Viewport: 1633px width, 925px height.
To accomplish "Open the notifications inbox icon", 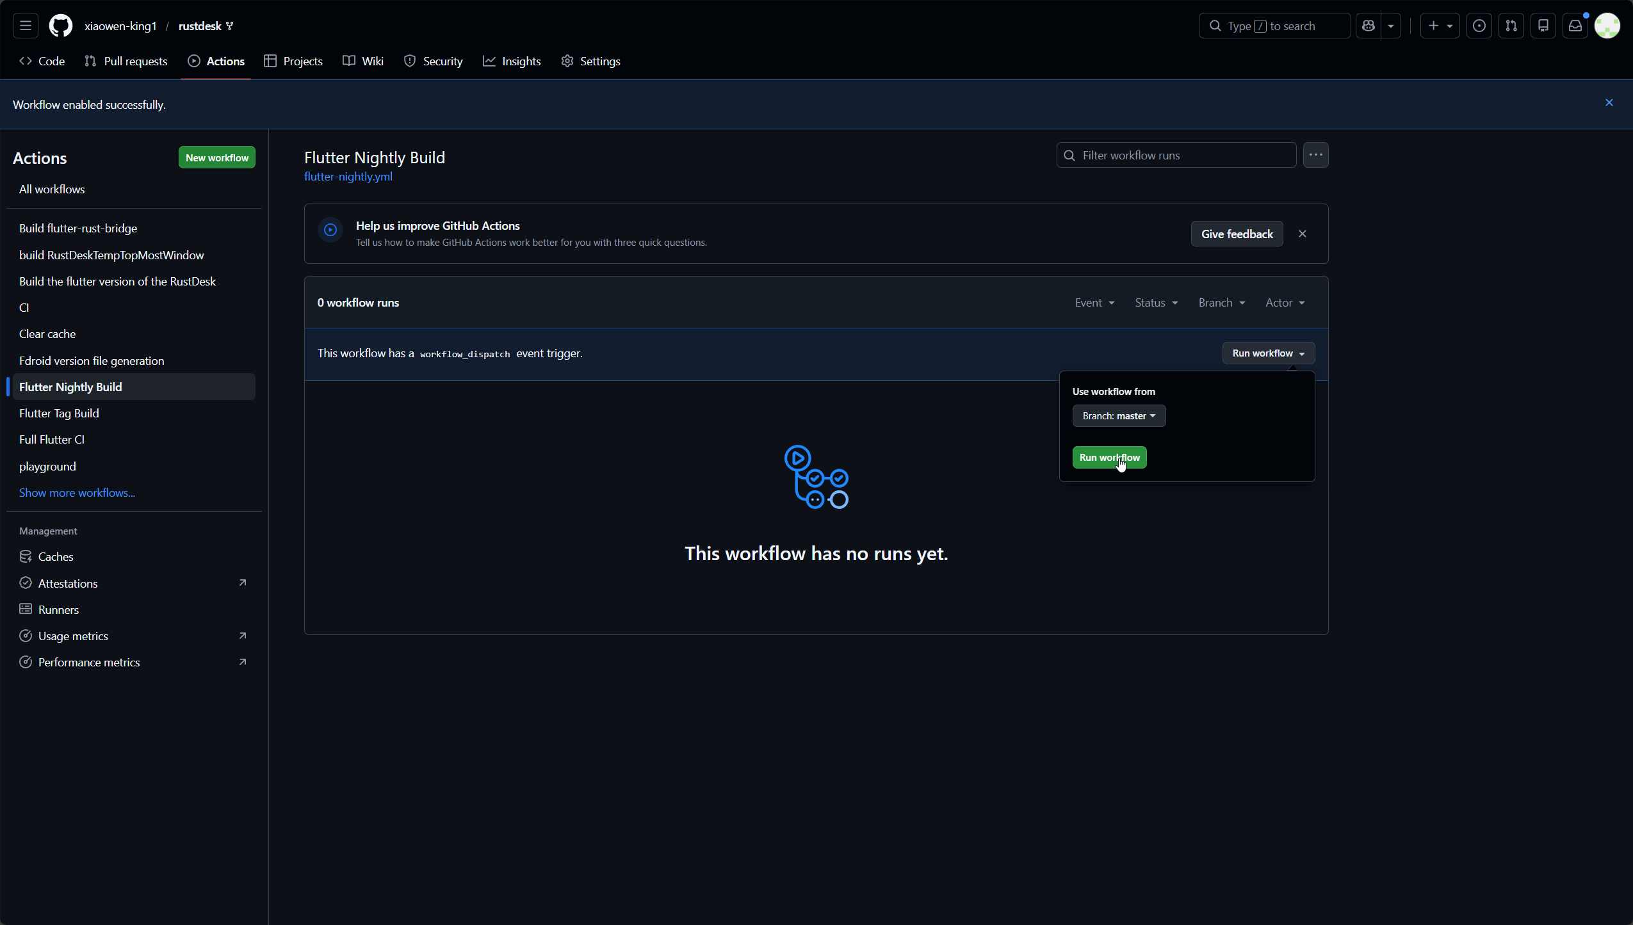I will [x=1575, y=26].
